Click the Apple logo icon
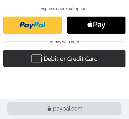This screenshot has width=129, height=119. pos(90,24)
